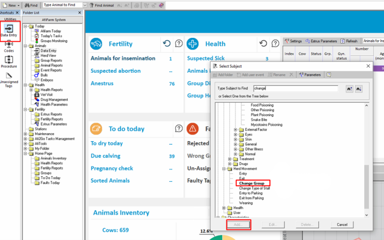
Task: Click the Type Subject to Find field
Action: coord(295,89)
